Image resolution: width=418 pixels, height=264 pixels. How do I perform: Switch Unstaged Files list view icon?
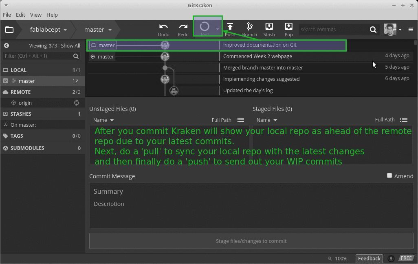pos(240,120)
